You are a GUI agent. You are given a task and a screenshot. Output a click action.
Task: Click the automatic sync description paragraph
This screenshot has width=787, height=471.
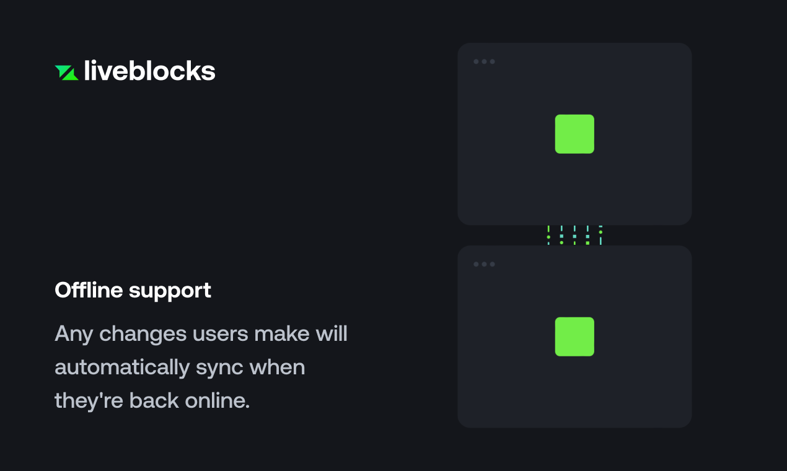201,367
